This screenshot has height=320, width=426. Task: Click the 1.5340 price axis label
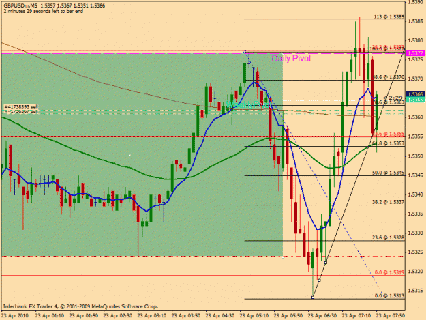pos(415,194)
